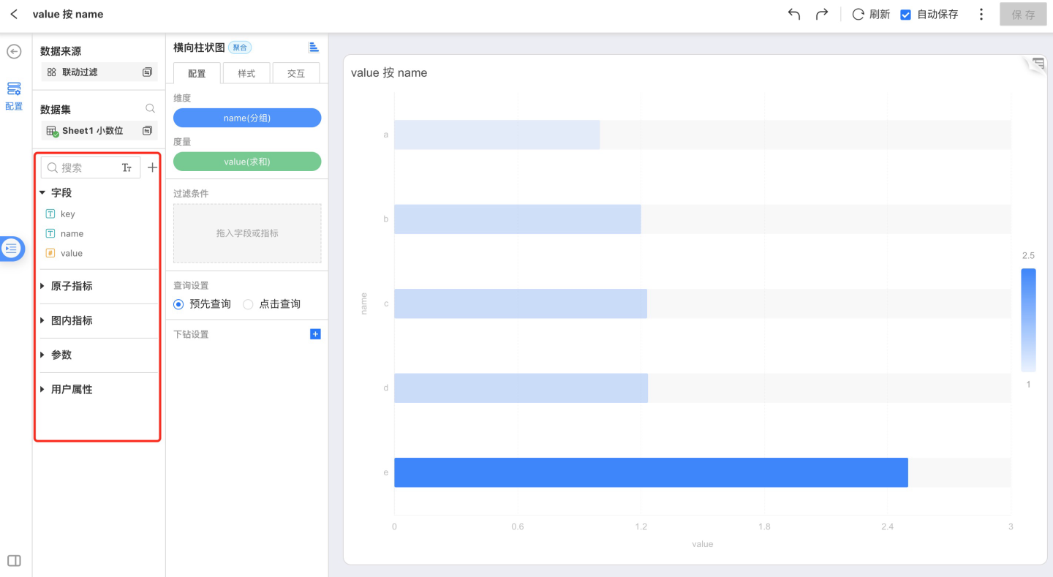Viewport: 1053px width, 577px height.
Task: Click the horizontal bar chart type icon
Action: click(x=314, y=48)
